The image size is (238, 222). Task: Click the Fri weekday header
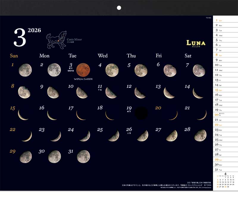(159, 56)
